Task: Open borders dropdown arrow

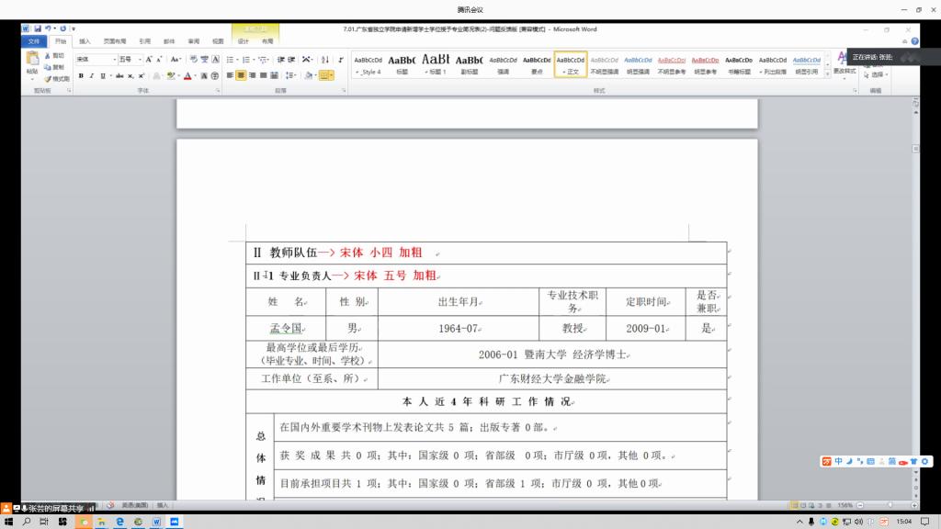Action: (331, 75)
